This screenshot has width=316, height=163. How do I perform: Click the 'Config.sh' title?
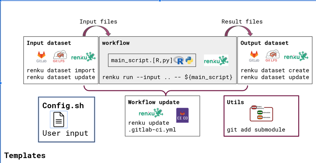click(63, 106)
